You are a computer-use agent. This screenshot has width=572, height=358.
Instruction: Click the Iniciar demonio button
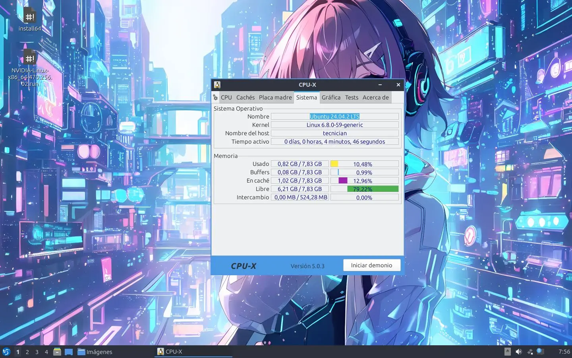(x=372, y=265)
